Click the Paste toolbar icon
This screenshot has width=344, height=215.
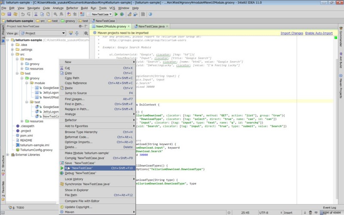pos(48,14)
